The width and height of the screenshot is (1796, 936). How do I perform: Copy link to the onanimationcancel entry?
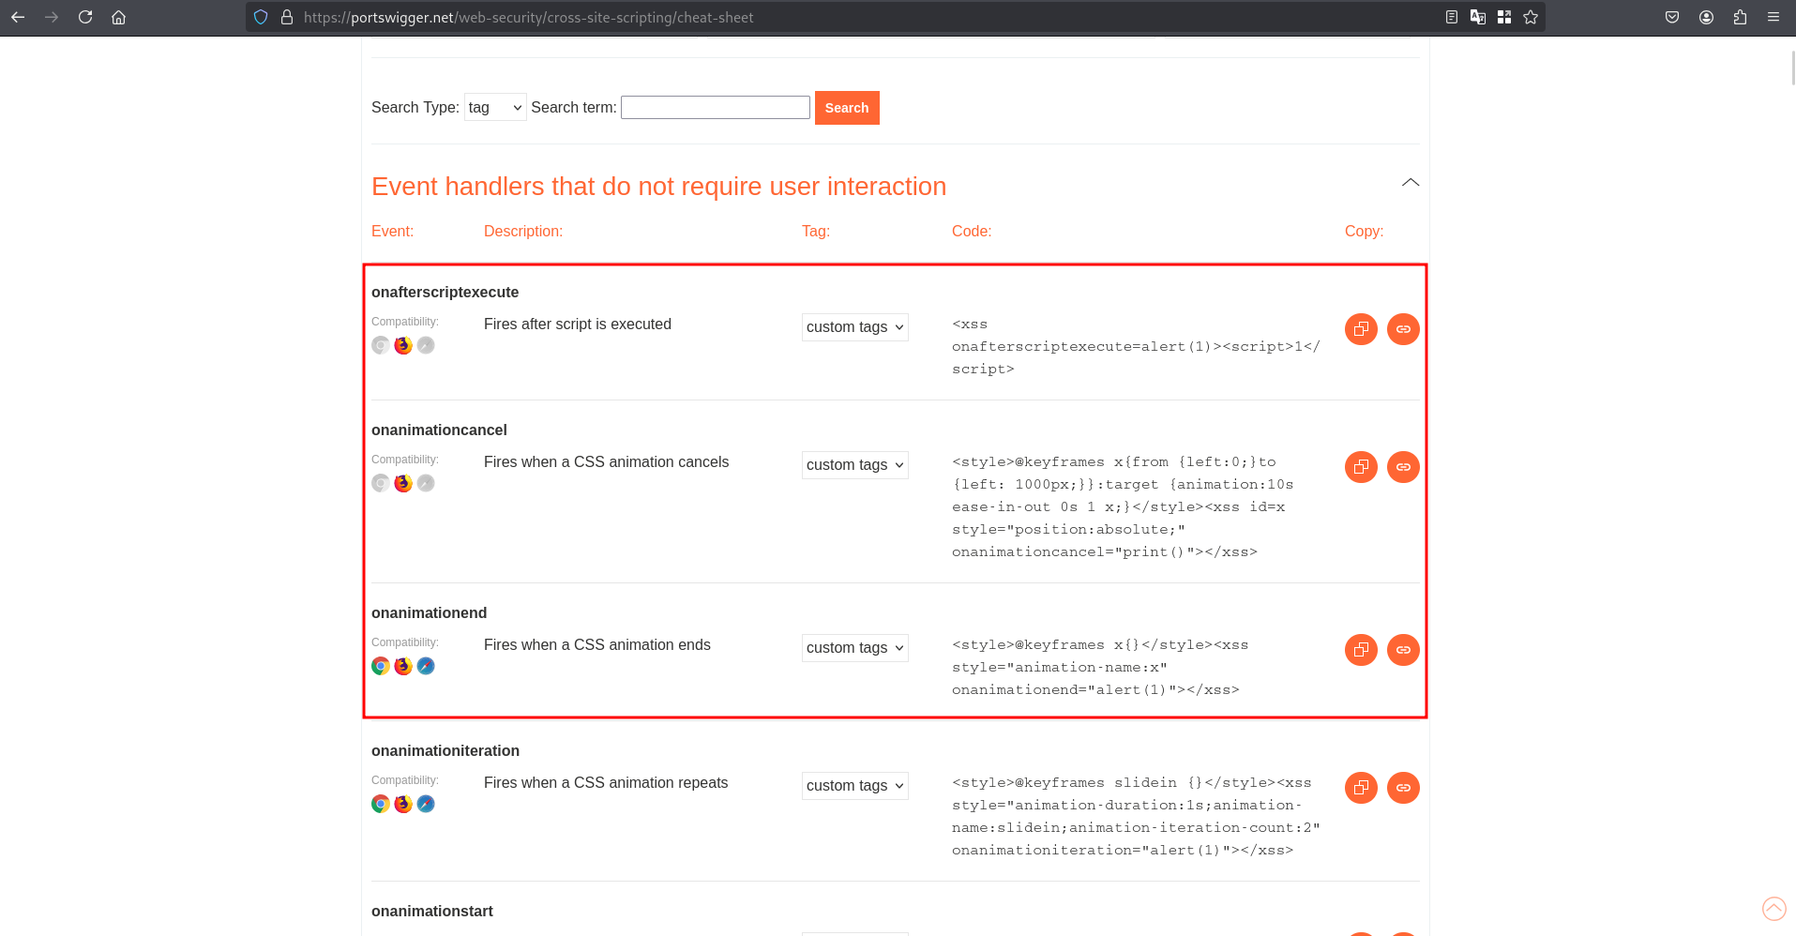coord(1403,467)
